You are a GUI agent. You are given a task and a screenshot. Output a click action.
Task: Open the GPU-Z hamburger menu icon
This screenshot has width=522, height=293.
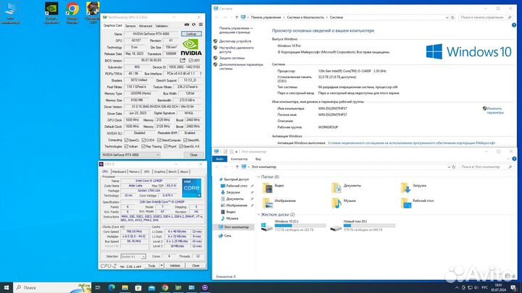click(201, 25)
